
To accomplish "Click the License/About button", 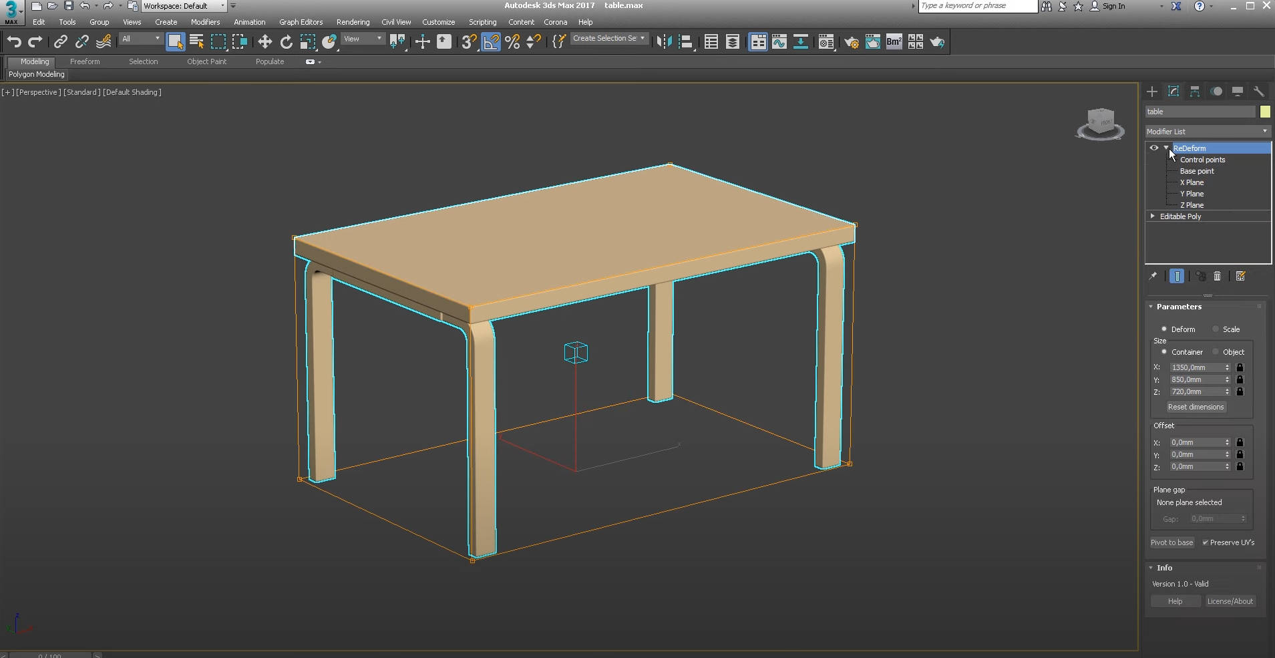I will (1231, 601).
